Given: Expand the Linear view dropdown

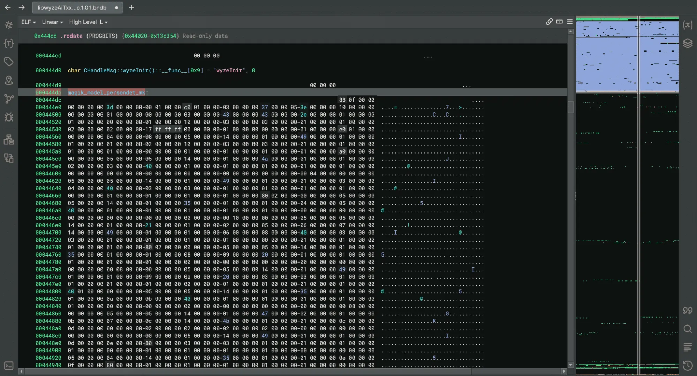Looking at the screenshot, I should [52, 22].
